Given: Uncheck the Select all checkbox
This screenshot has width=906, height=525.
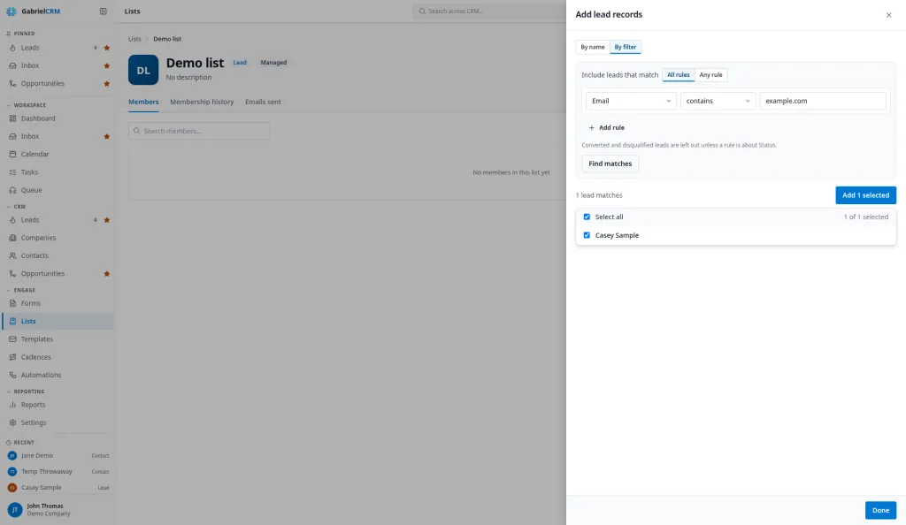Looking at the screenshot, I should (x=587, y=217).
